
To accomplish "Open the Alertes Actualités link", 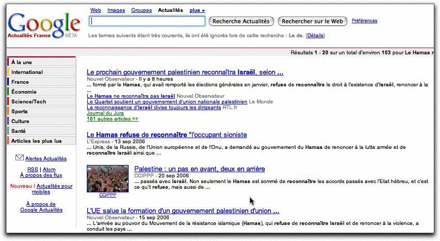I will pos(46,158).
